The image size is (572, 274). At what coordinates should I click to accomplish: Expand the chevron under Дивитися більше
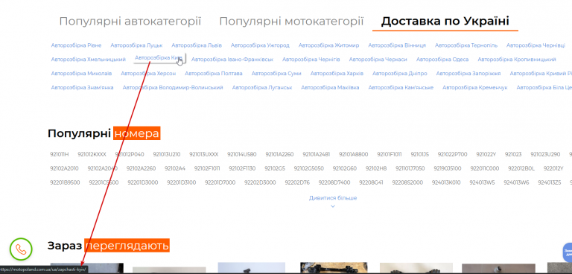coord(333,206)
